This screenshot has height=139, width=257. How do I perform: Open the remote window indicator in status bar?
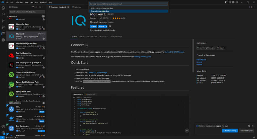[2, 137]
